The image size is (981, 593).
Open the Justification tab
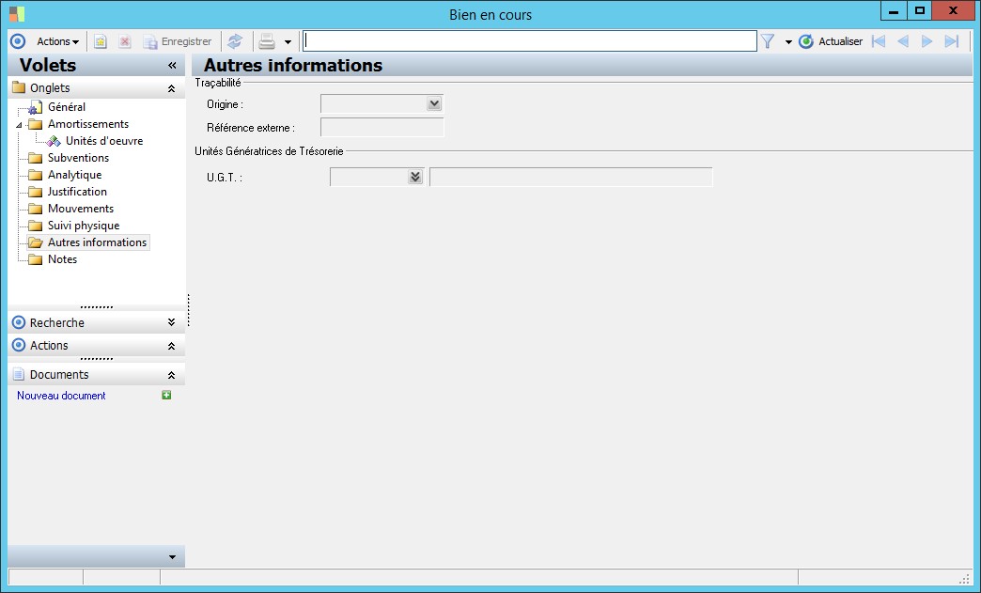(77, 192)
